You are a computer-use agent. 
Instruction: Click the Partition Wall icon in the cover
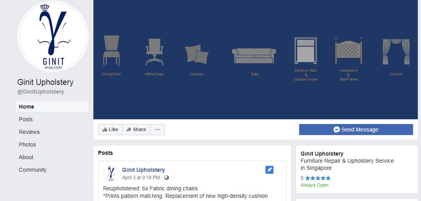(x=305, y=51)
